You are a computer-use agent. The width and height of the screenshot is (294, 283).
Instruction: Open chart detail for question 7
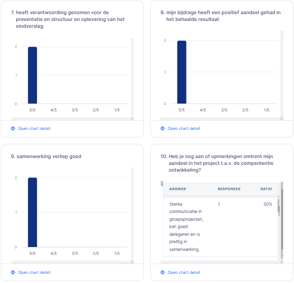click(34, 128)
